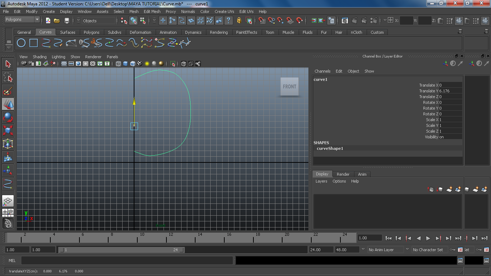Toggle make live magnet icon
The height and width of the screenshot is (276, 491).
pyautogui.click(x=299, y=20)
